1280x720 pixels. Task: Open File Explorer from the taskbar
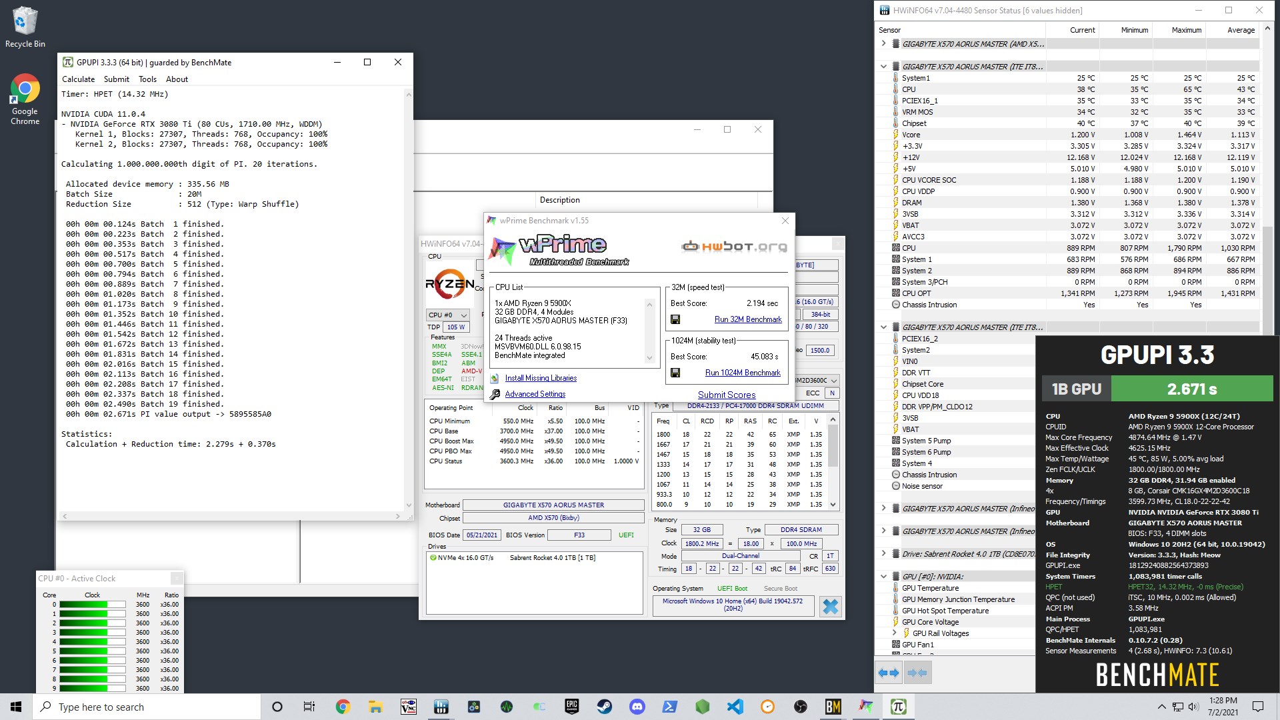tap(375, 707)
